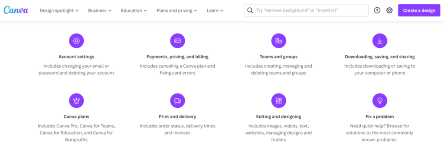Click the Canva logo
This screenshot has height=163, width=444.
tap(16, 10)
